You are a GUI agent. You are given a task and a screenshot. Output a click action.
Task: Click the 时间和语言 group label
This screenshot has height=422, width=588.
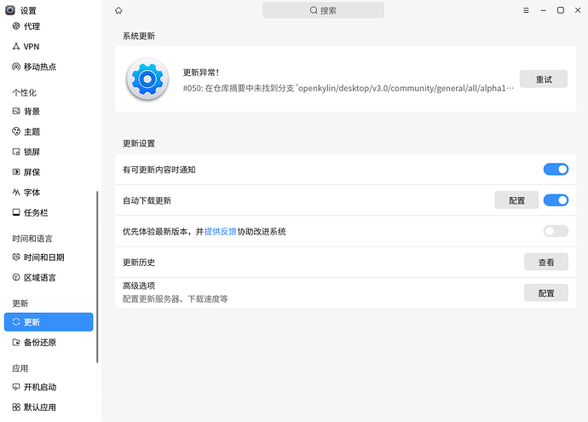coord(32,239)
